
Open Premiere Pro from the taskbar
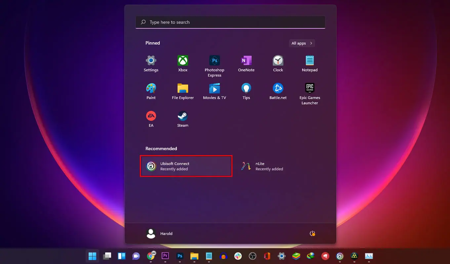(x=165, y=256)
